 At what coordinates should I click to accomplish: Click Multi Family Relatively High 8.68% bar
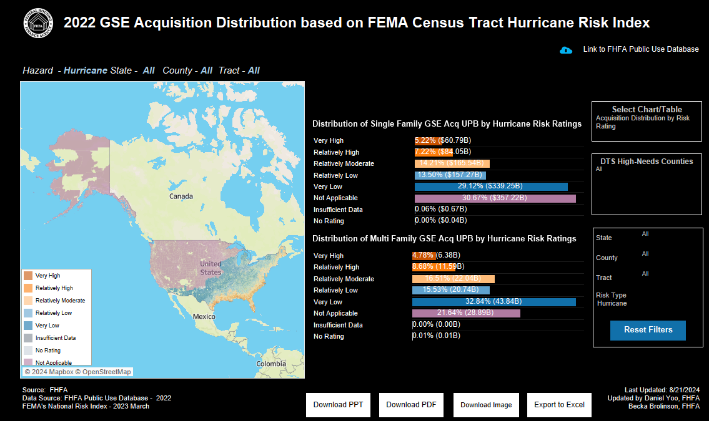[433, 267]
